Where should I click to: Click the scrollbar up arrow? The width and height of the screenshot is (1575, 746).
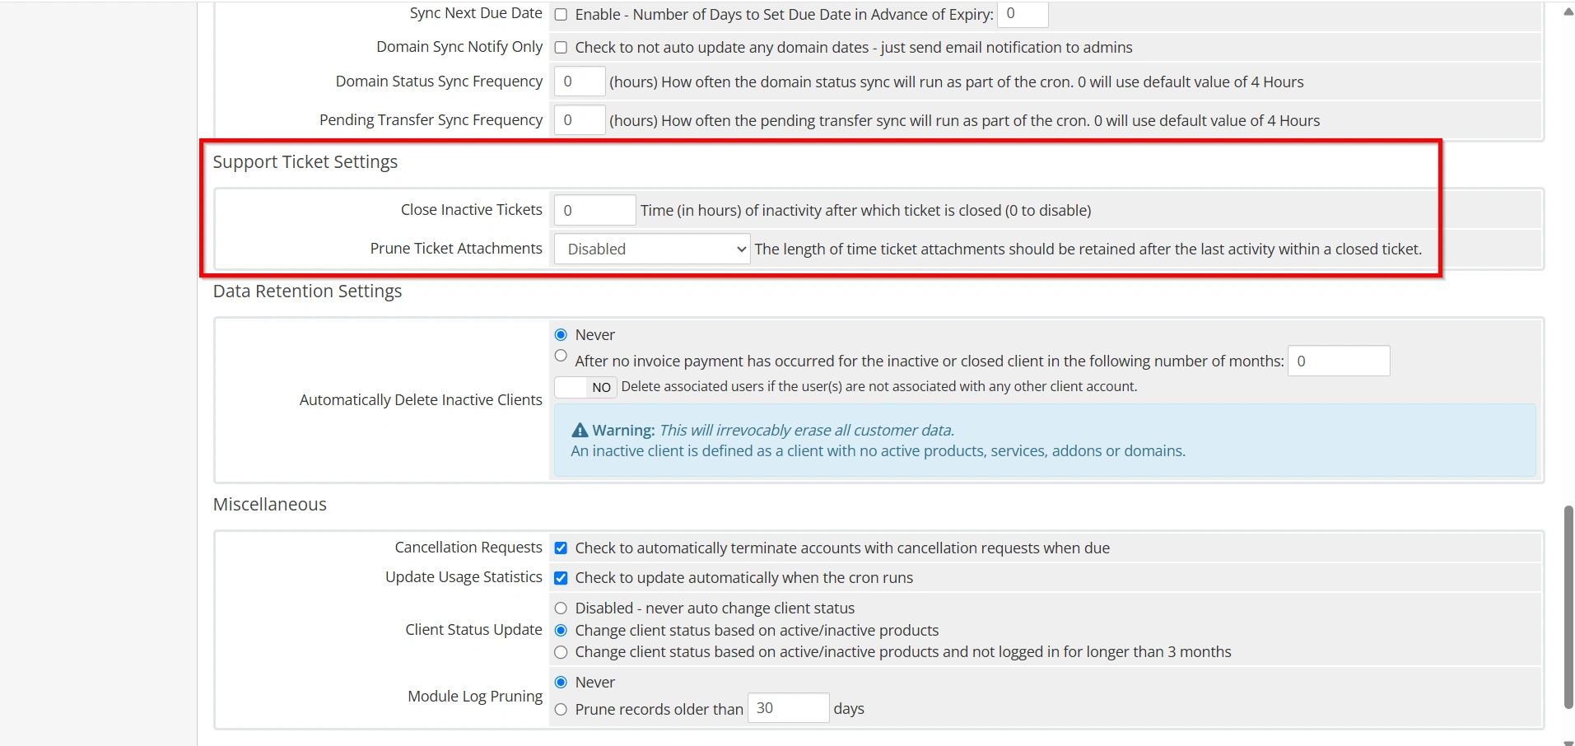pos(1568,12)
